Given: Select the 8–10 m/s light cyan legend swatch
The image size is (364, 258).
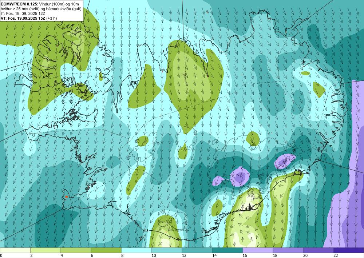Looking at the screenshot, I should (x=136, y=250).
